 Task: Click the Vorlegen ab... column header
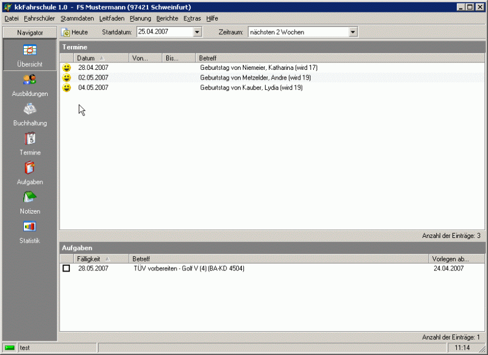click(x=457, y=259)
